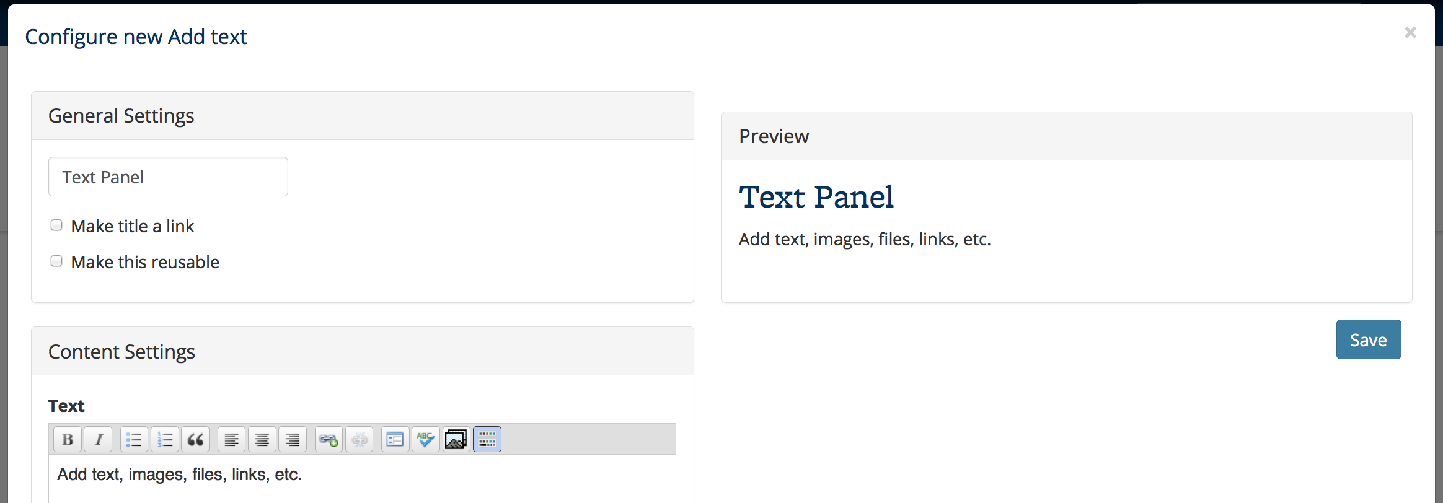
Task: Click the Text Panel title input field
Action: click(x=168, y=177)
